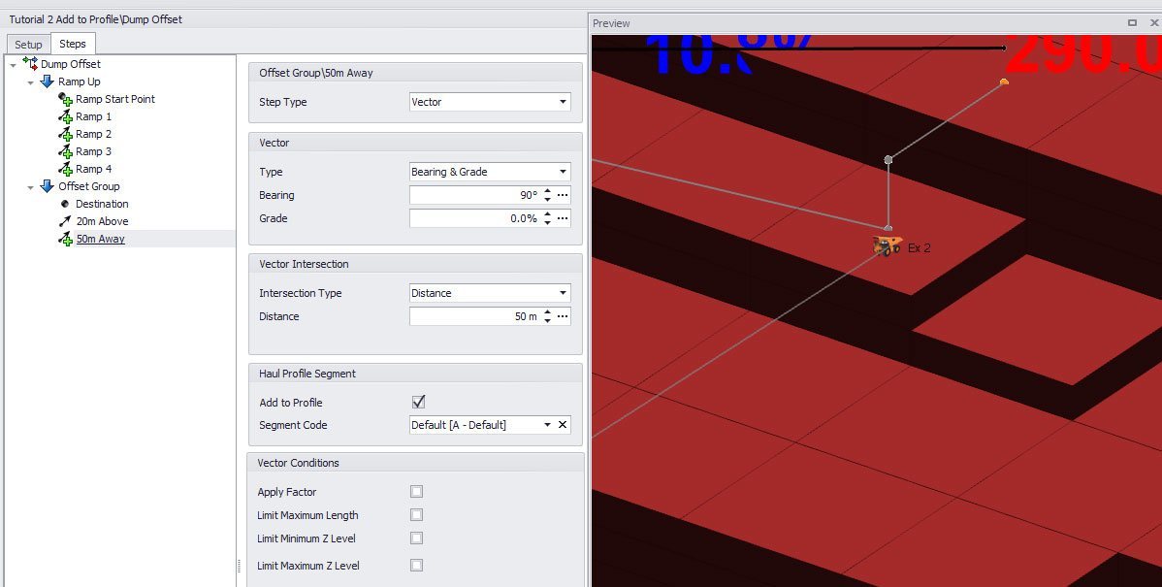Click the Ramp 2 vector icon
Screen dimensions: 1162x587
pyautogui.click(x=65, y=134)
